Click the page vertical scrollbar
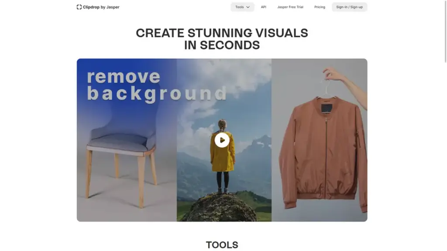This screenshot has width=447, height=251. (446, 31)
